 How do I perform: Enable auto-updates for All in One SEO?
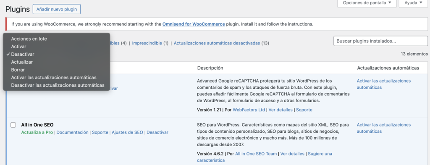(x=384, y=128)
